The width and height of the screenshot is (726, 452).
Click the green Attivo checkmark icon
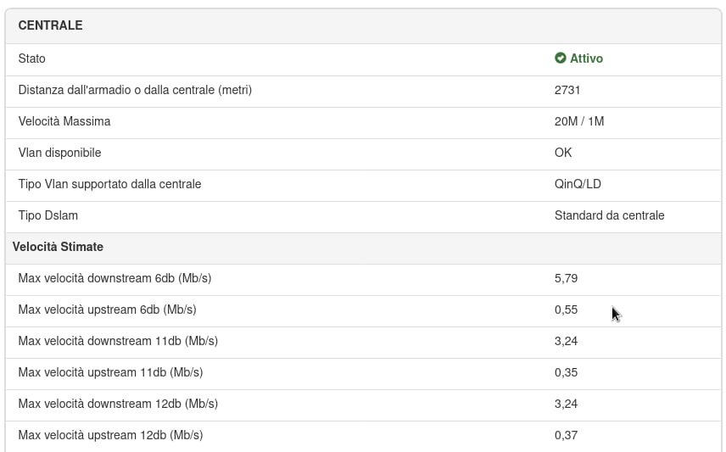[561, 58]
